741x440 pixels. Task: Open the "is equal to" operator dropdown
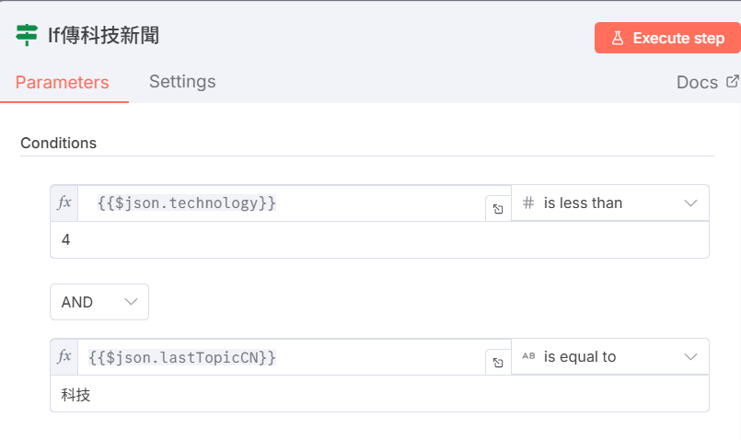tap(610, 356)
